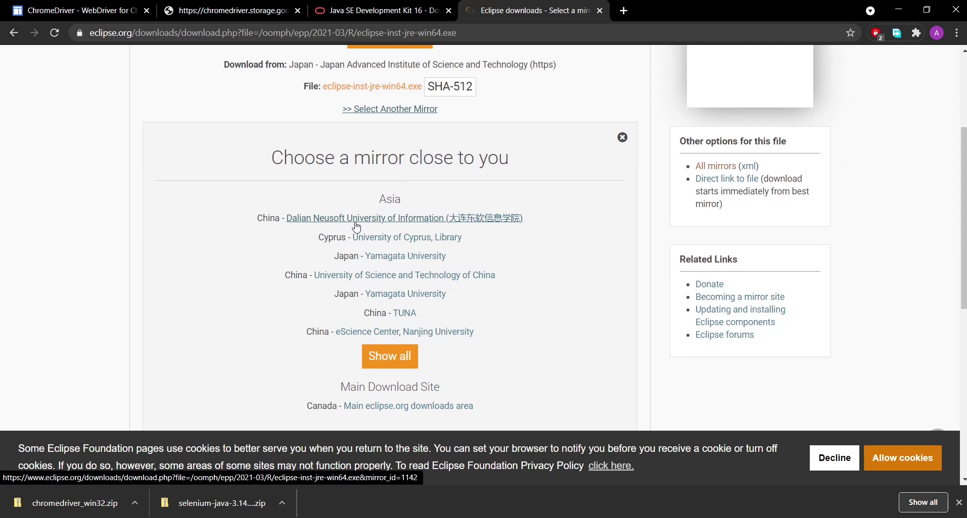
Task: Choose eScience Center, Nanjing University mirror
Action: (x=404, y=332)
